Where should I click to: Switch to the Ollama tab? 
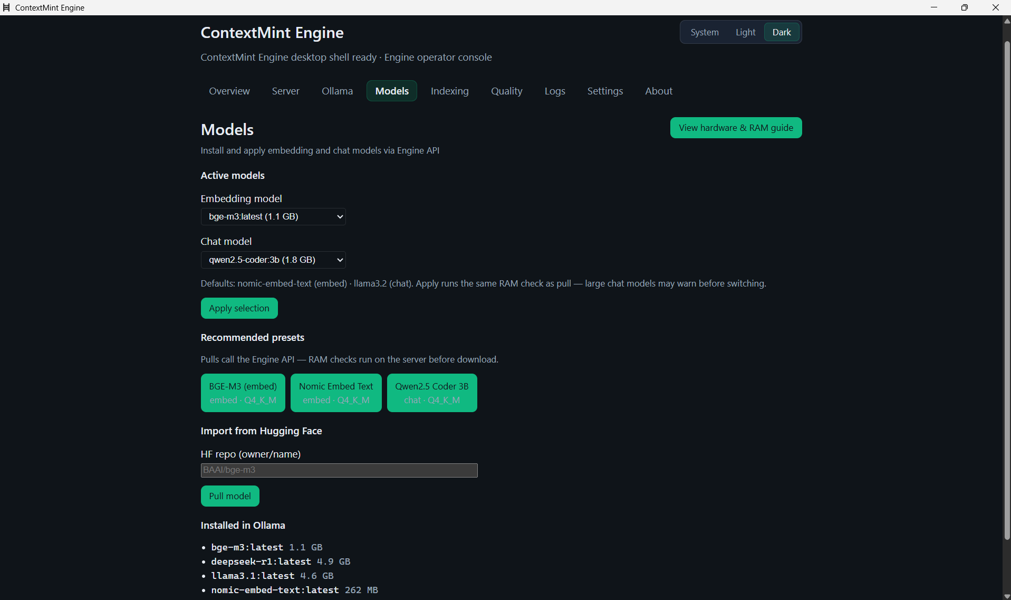337,91
